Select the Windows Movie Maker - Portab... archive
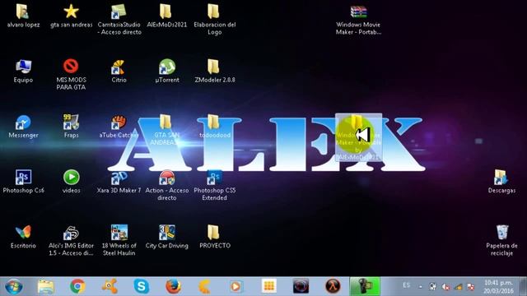The height and width of the screenshot is (296, 527). tap(358, 20)
